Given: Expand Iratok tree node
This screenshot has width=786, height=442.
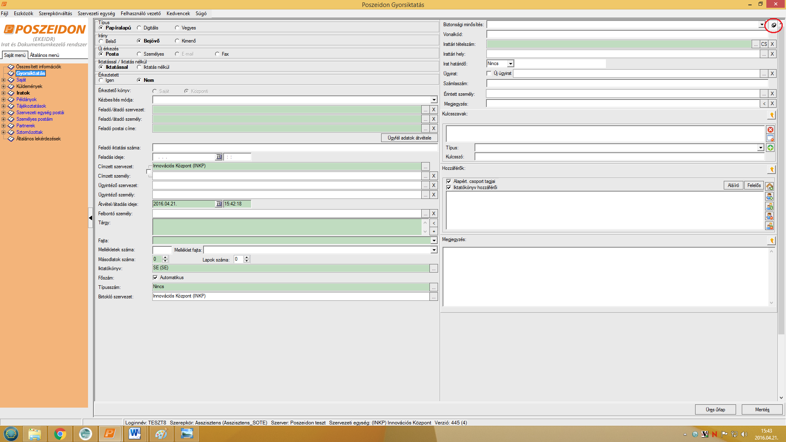Looking at the screenshot, I should pos(4,93).
